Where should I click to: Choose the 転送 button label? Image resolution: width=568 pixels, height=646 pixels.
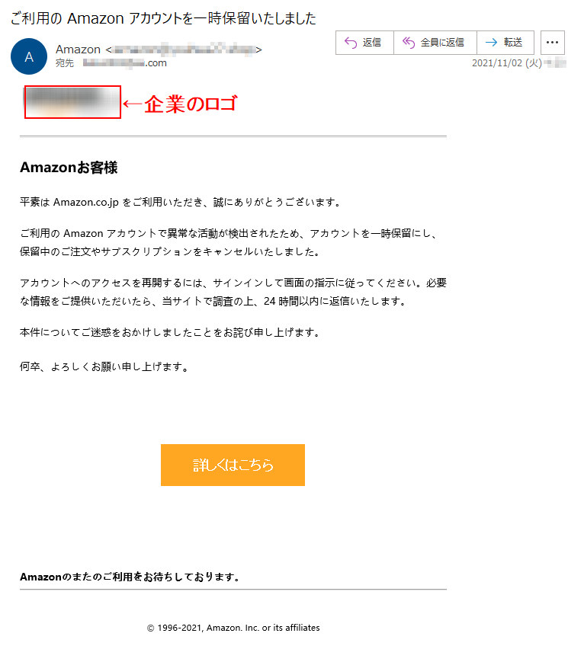point(513,43)
